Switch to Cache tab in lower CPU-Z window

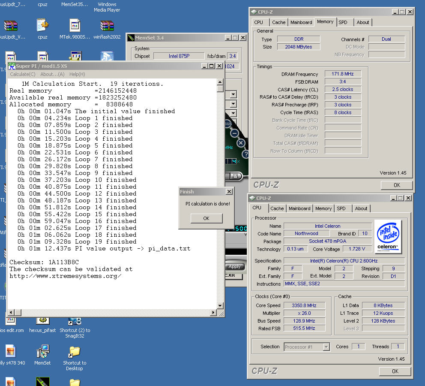click(277, 208)
